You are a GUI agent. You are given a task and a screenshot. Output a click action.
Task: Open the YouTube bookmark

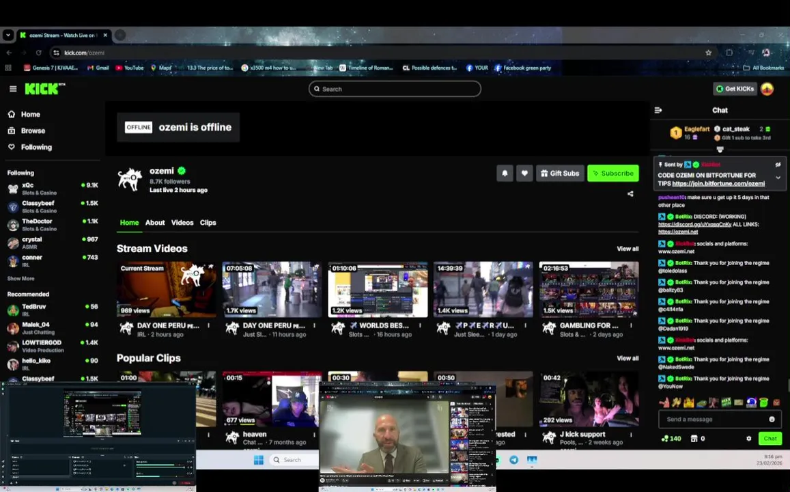[x=130, y=68]
